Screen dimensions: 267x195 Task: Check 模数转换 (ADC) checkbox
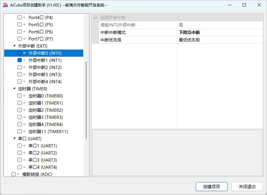[x=14, y=174]
